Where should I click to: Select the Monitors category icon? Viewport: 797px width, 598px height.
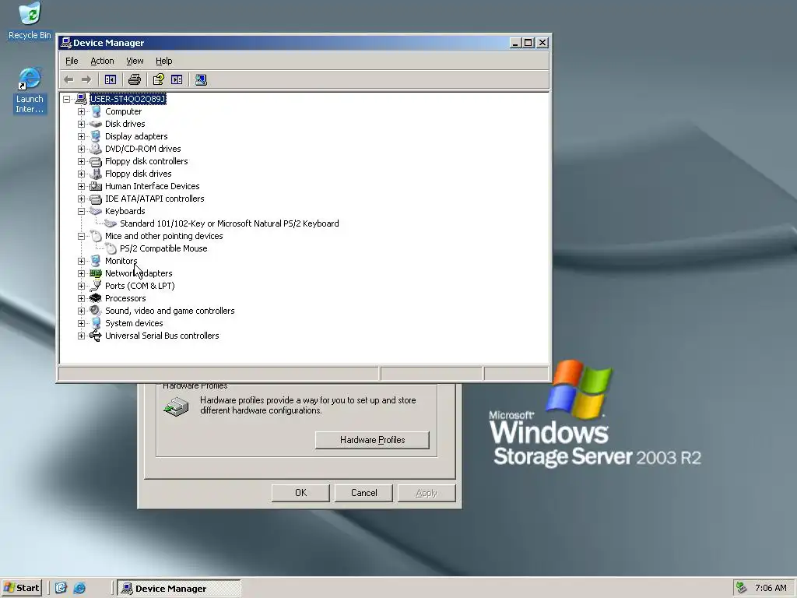tap(96, 261)
